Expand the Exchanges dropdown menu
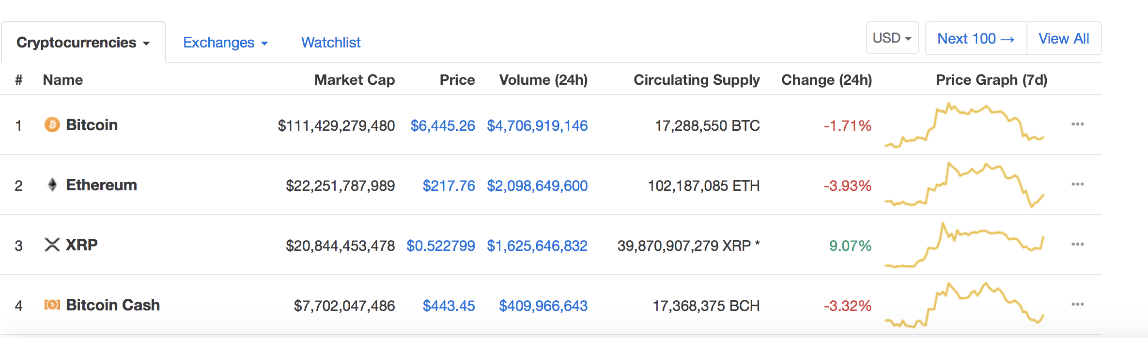Screen dimensions: 1148x338 226,43
